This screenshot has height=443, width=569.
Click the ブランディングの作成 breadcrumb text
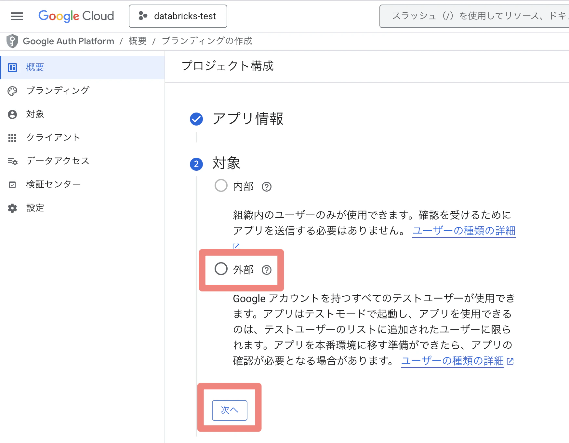coord(207,41)
